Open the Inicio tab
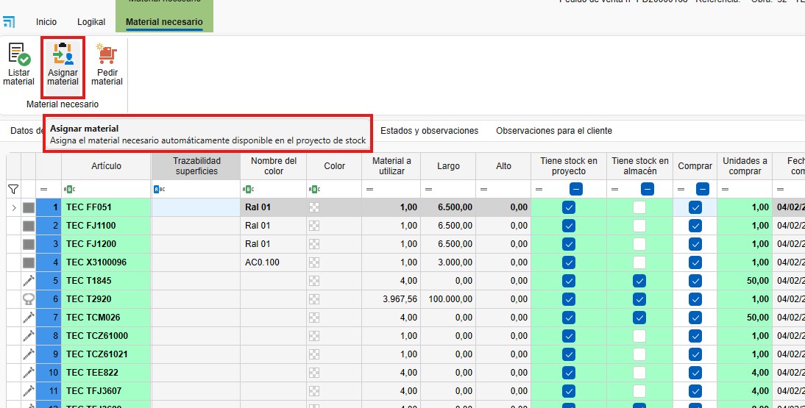 point(46,22)
